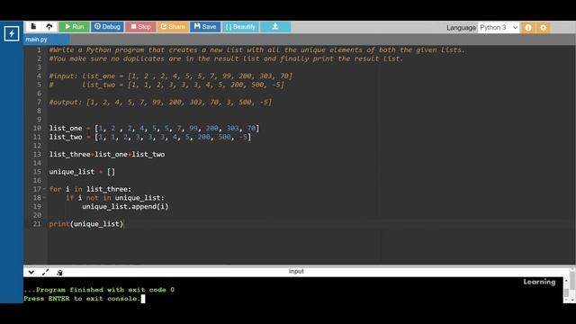This screenshot has width=576, height=324.
Task: Click line number 21 in the gutter
Action: 37,224
